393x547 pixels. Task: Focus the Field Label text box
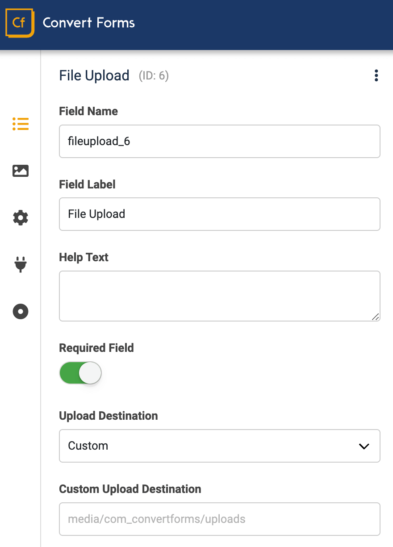(x=219, y=214)
